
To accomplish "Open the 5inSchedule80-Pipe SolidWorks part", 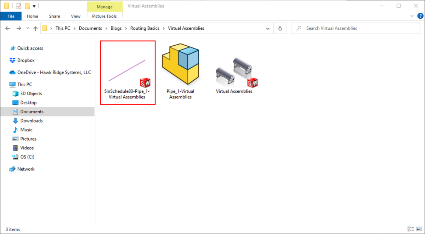I will pos(127,67).
